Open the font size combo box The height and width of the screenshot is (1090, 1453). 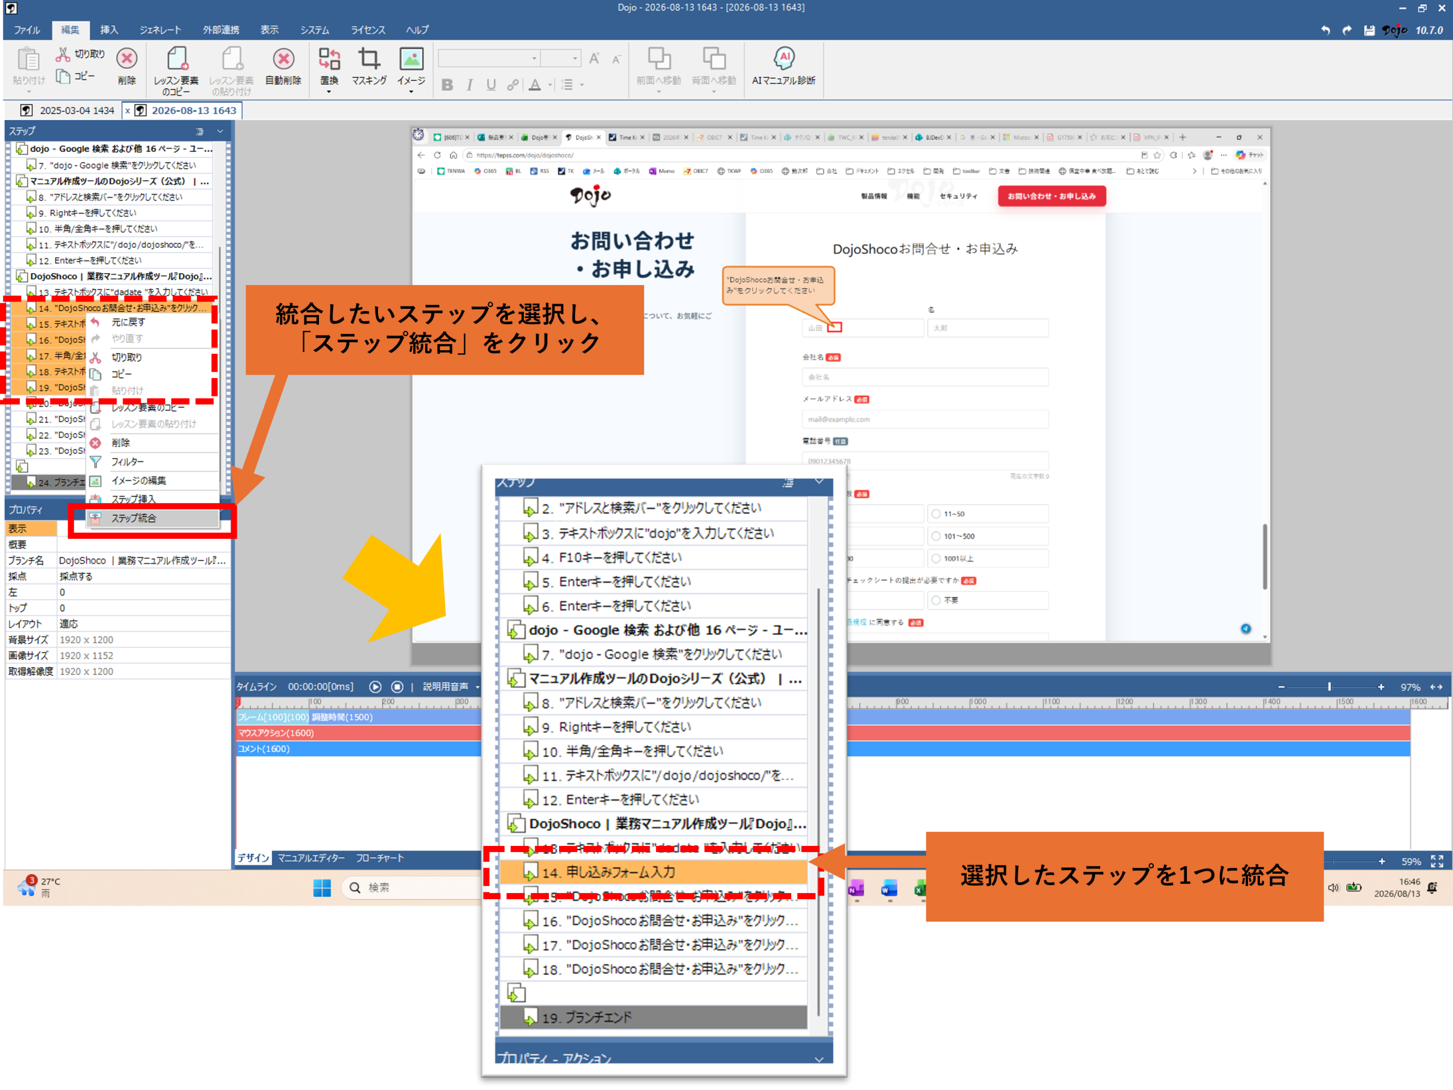pos(561,58)
